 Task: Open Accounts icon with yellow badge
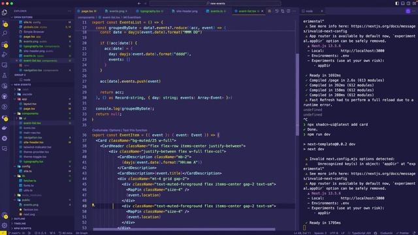tap(5, 215)
